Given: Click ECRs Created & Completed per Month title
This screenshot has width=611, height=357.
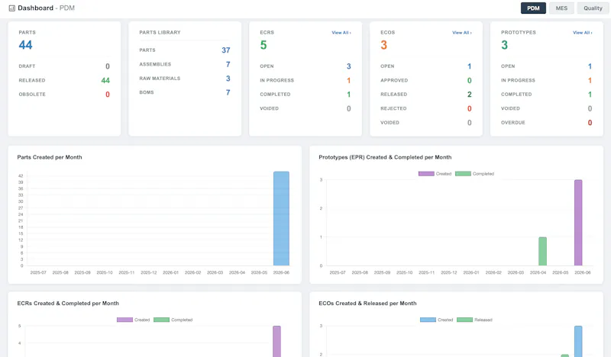Looking at the screenshot, I should tap(68, 304).
